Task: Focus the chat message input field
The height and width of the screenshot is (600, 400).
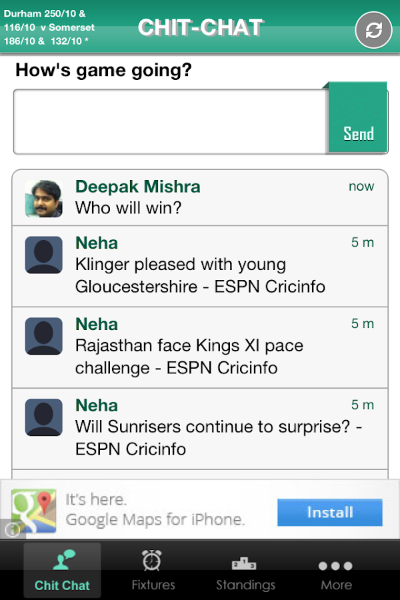Action: pos(170,122)
